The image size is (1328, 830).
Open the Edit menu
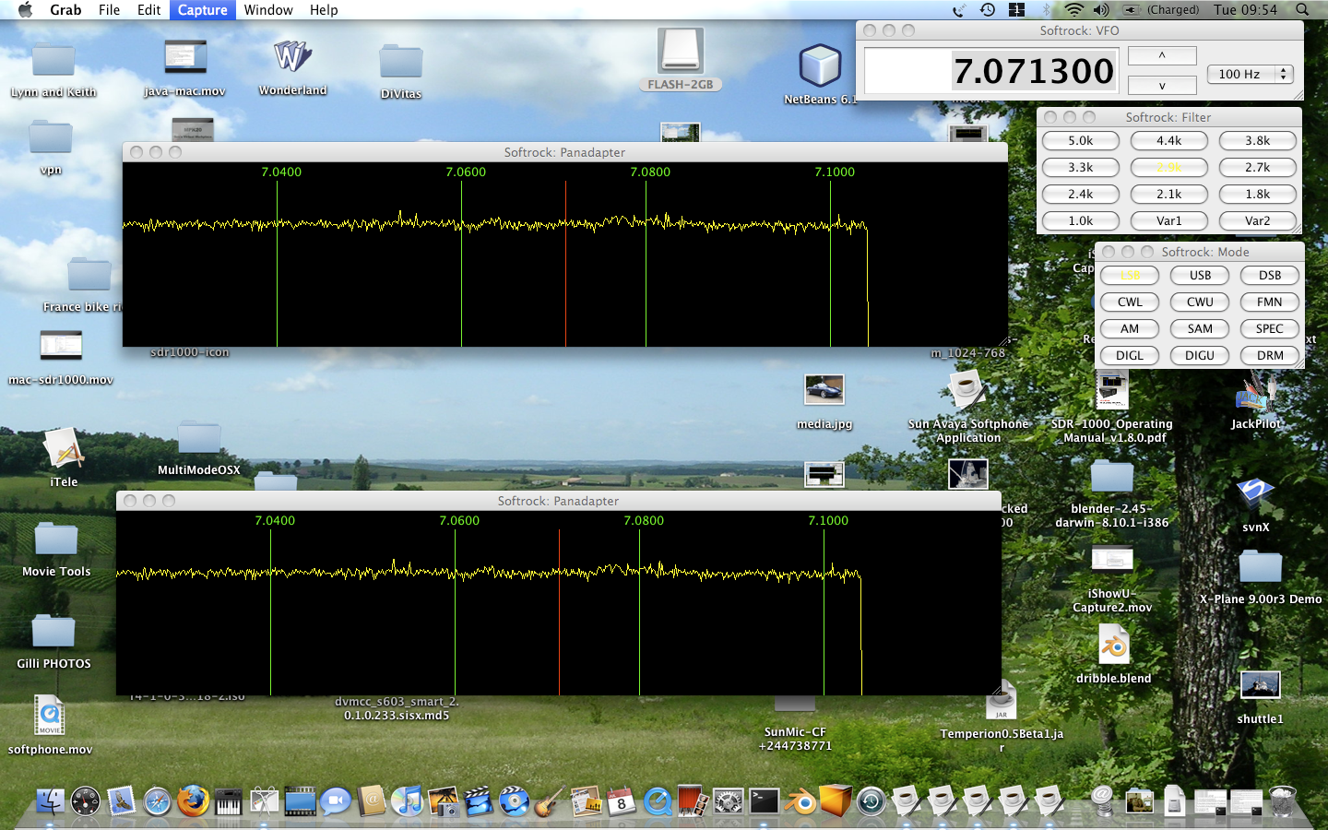pyautogui.click(x=149, y=9)
